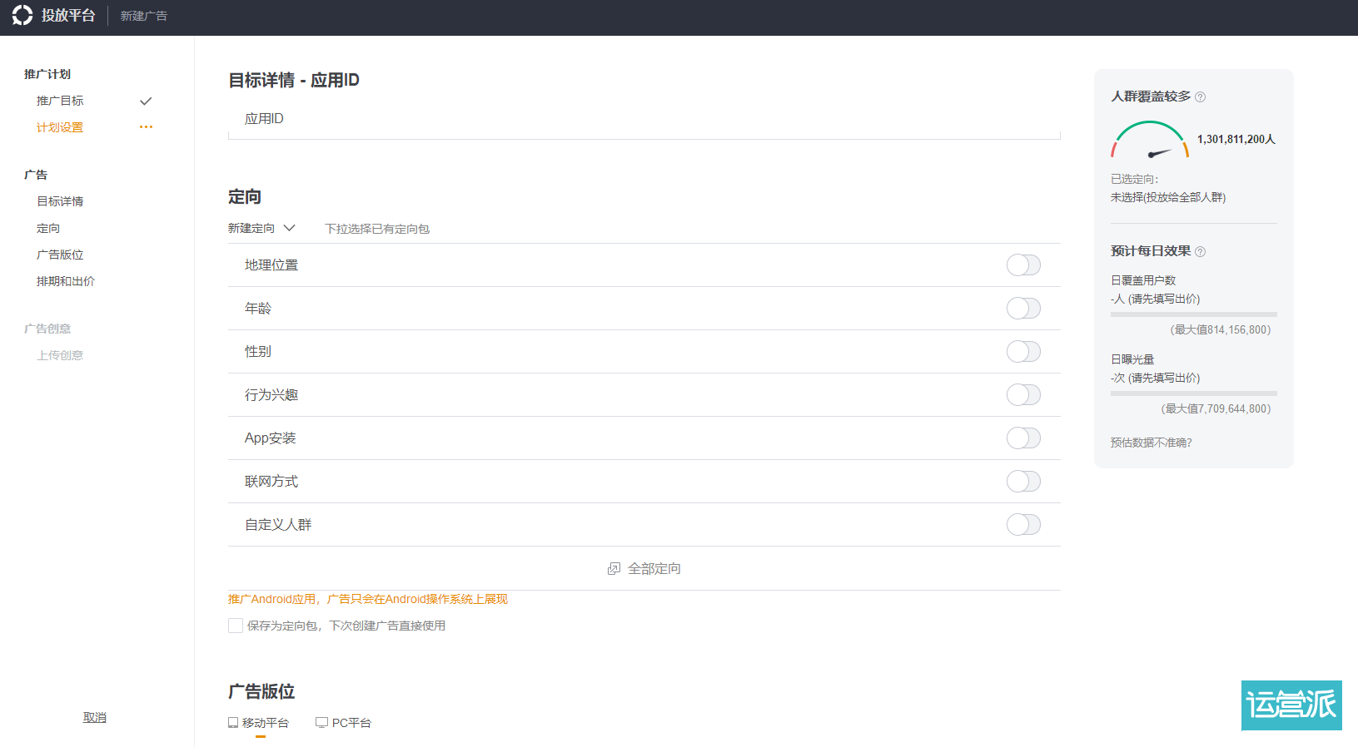
Task: Click help icon next to 预计每日效果
Action: (1200, 252)
